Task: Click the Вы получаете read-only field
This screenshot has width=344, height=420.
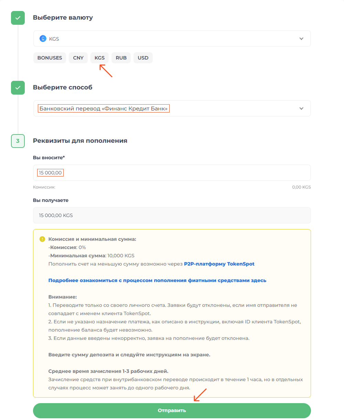Action: click(172, 215)
